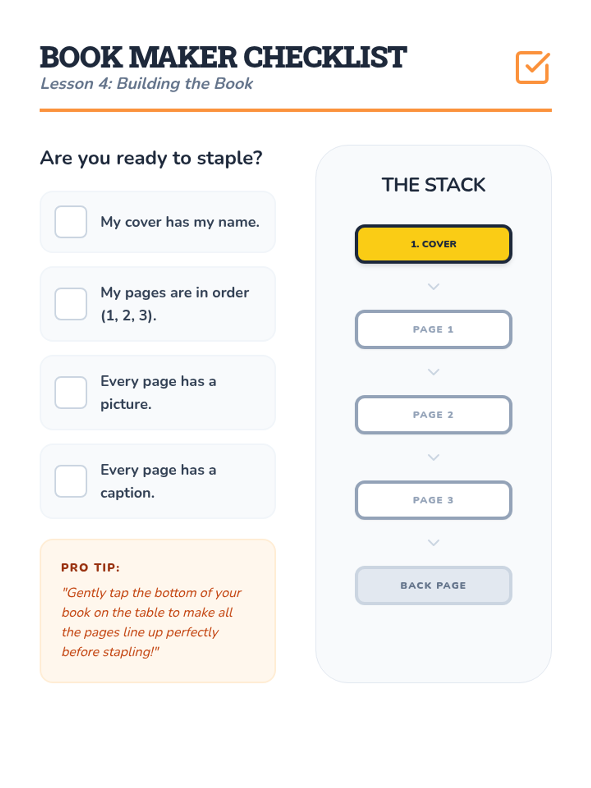Click the 'THE STACK' heading
Screen dimensions: 591x788
click(433, 185)
